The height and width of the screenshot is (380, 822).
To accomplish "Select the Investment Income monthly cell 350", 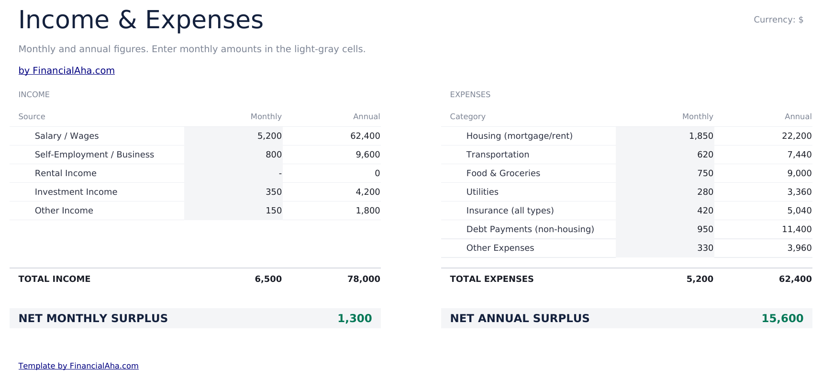I will 233,192.
